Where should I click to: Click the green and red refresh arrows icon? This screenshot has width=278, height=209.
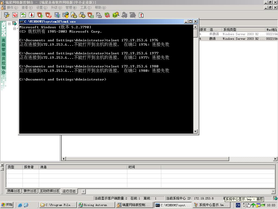click(107, 15)
